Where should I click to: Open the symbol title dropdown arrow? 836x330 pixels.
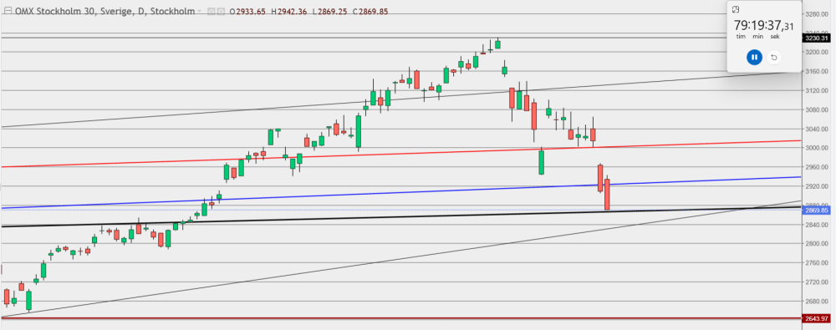pyautogui.click(x=200, y=11)
